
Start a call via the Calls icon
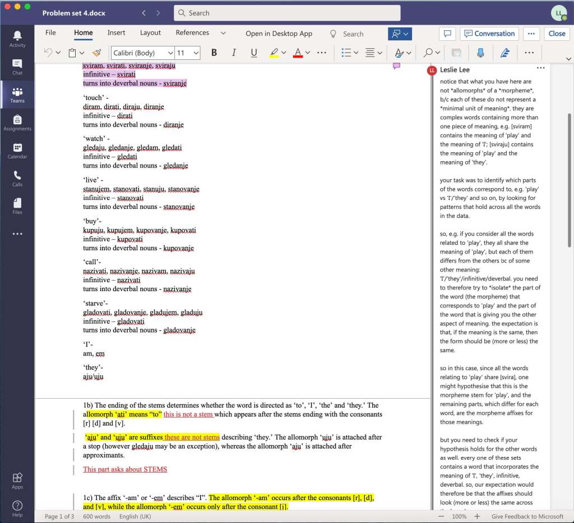(x=17, y=179)
